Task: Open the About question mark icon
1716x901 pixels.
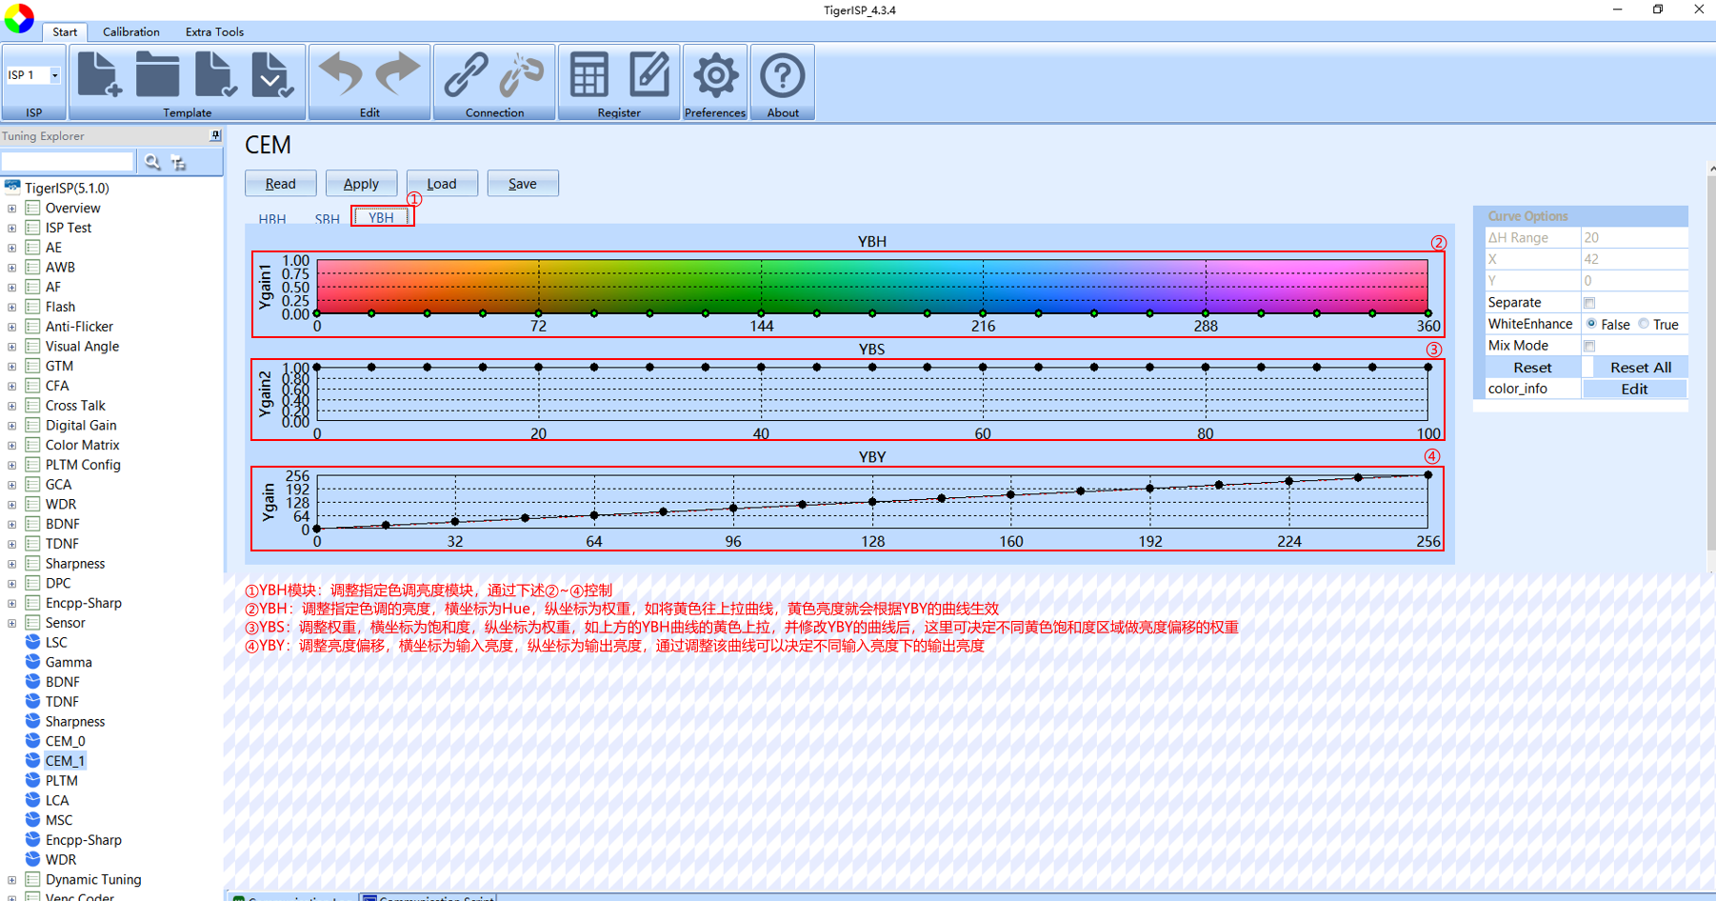Action: [782, 76]
